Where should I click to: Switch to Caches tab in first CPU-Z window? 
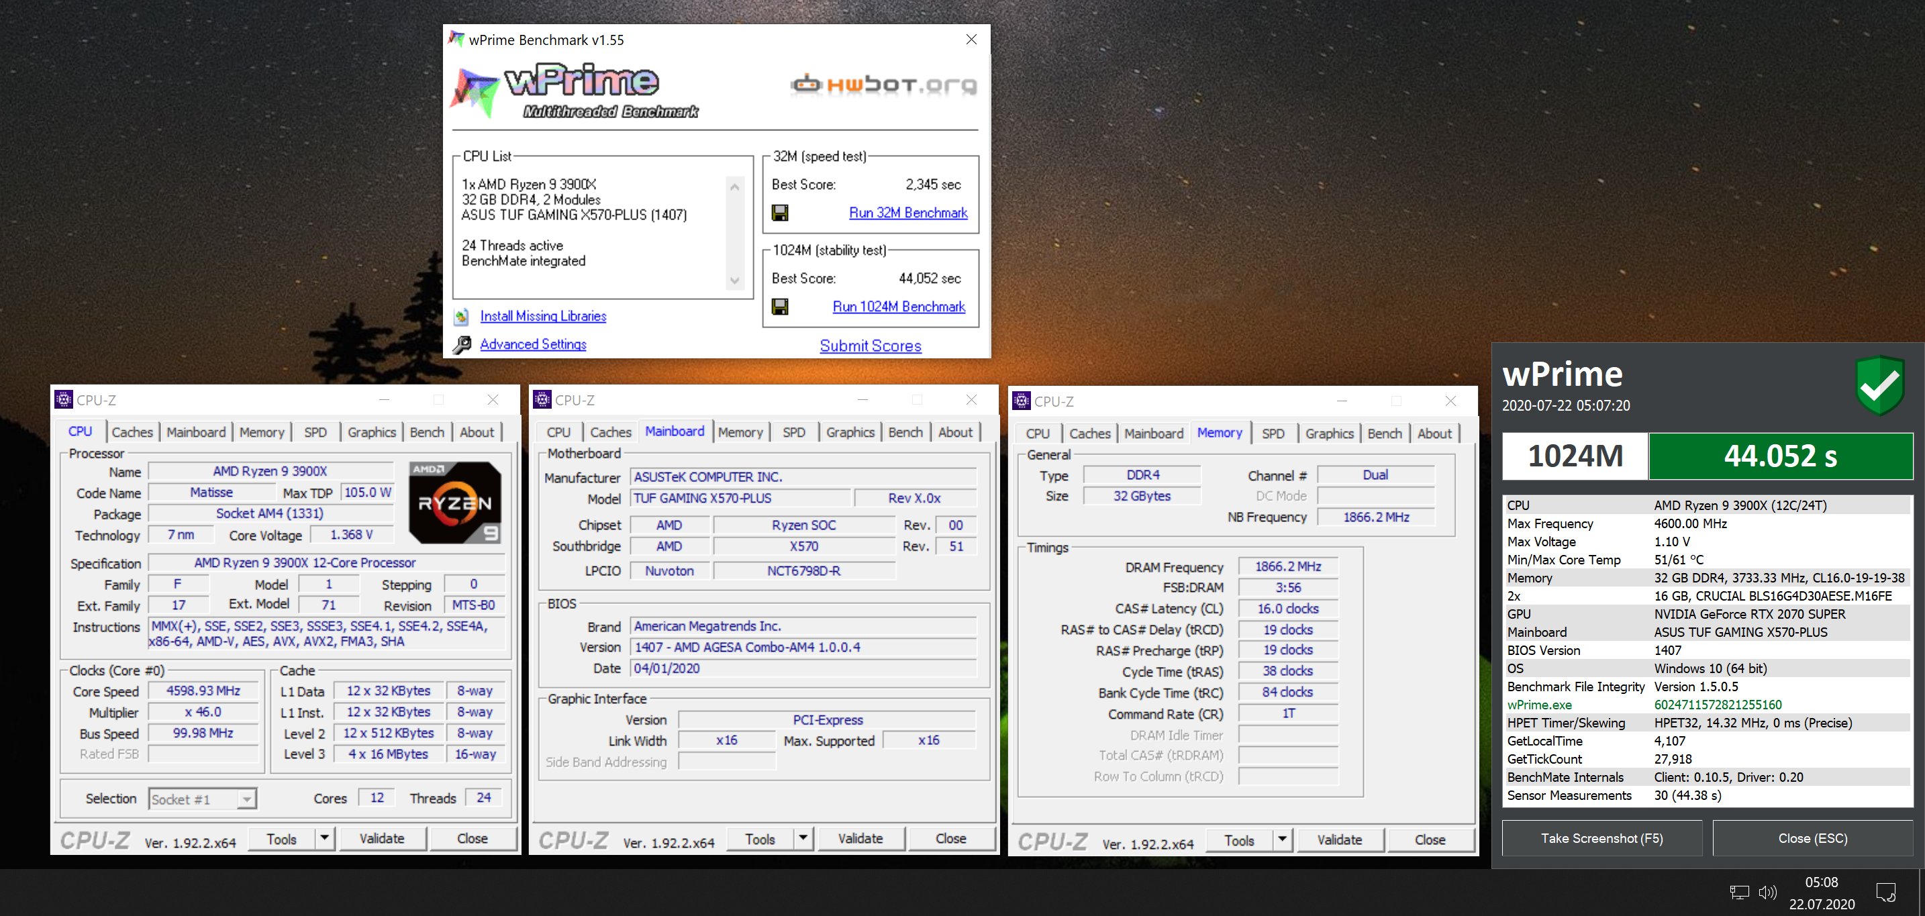pyautogui.click(x=132, y=432)
